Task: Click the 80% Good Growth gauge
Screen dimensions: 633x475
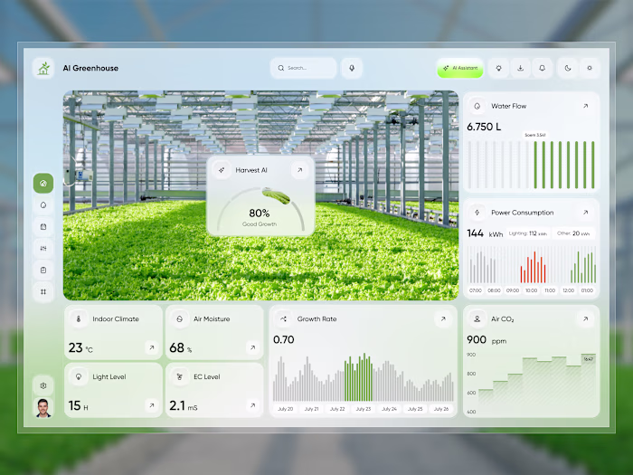Action: (x=260, y=210)
